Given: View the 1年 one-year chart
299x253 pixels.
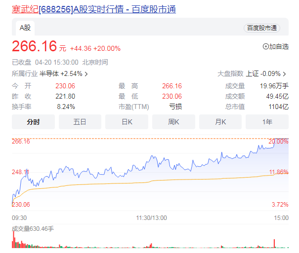Looking at the screenshot, I should [267, 122].
